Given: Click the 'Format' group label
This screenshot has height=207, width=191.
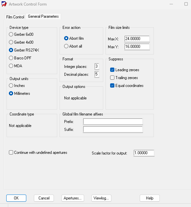Looking at the screenshot, I should coord(68,59).
